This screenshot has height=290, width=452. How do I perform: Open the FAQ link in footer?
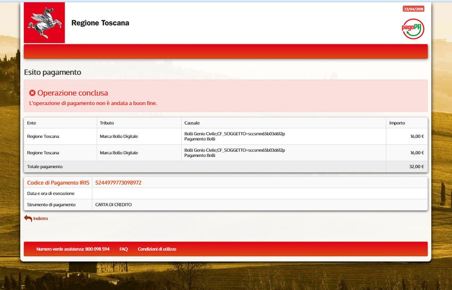123,249
